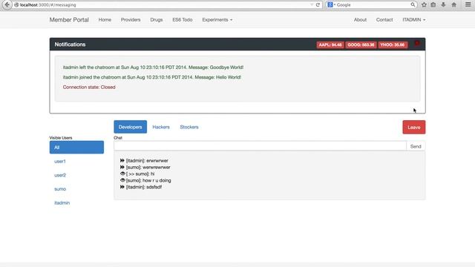475x267 pixels.
Task: Open the Home nav item
Action: [105, 20]
